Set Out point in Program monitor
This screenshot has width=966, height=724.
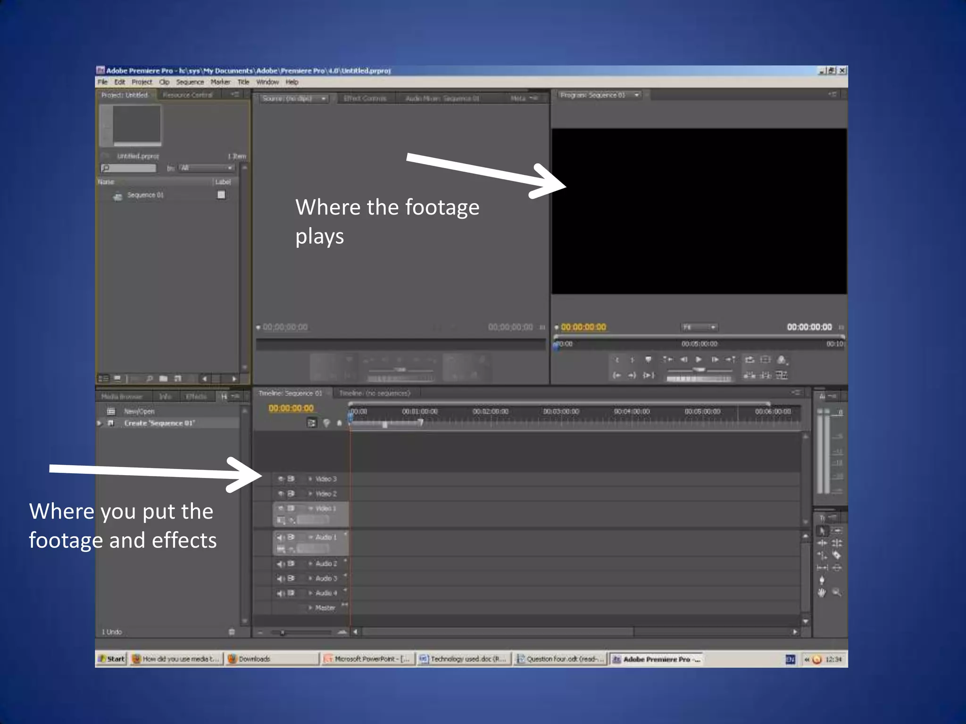click(632, 360)
